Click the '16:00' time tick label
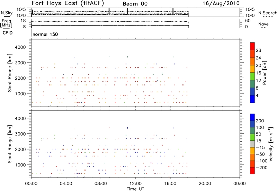 170,184
